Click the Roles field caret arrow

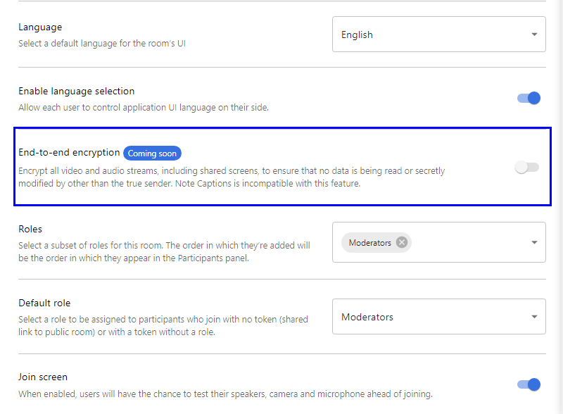(534, 242)
